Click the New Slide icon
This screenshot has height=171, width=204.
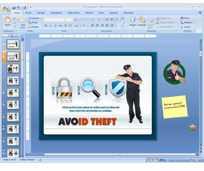click(23, 20)
